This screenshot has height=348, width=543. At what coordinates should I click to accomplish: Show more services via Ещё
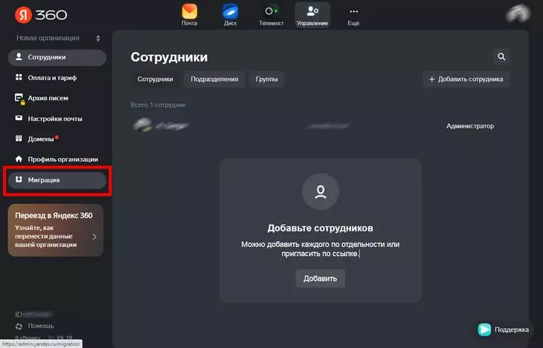(353, 15)
